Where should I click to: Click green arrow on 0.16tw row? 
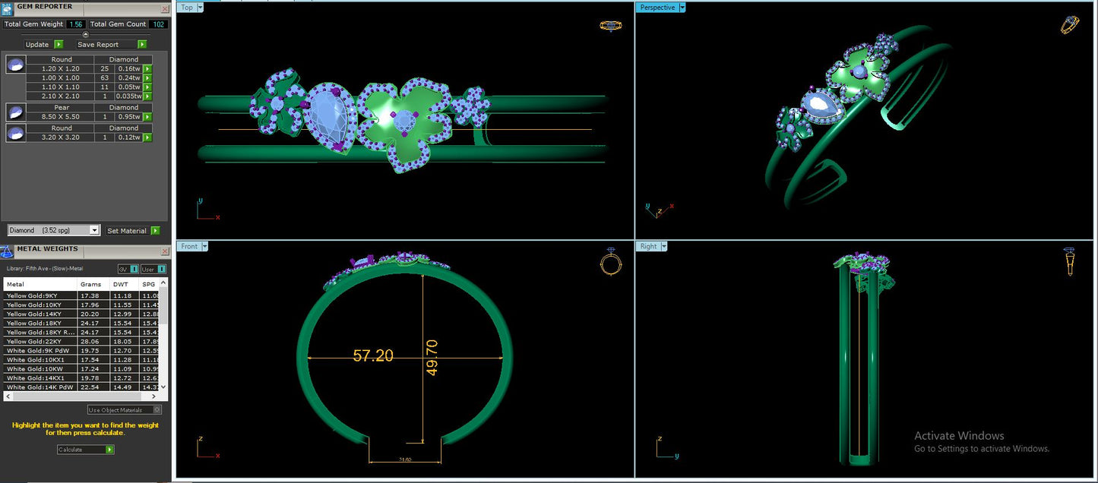point(147,69)
